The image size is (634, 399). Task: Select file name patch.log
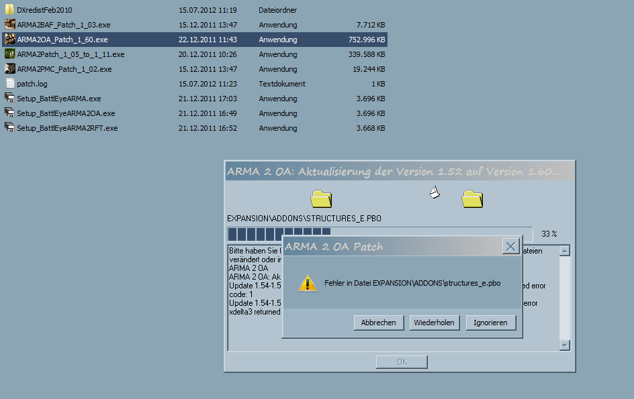tap(32, 84)
